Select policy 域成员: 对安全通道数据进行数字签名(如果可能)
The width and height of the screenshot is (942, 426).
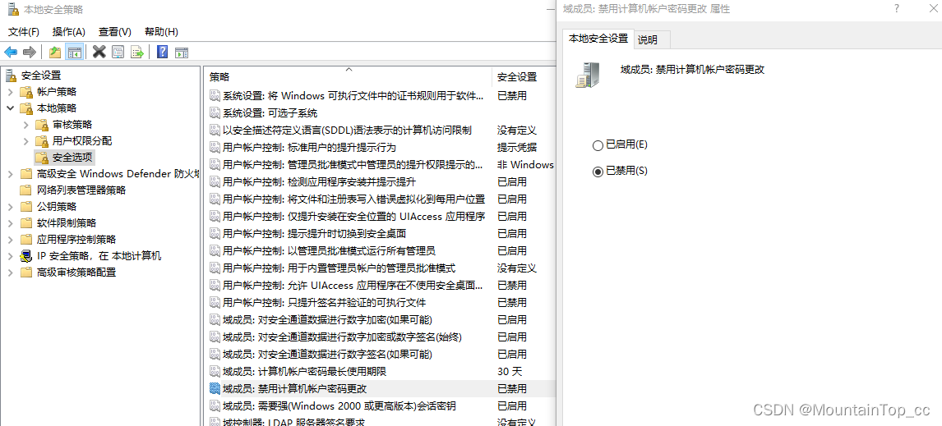[327, 354]
